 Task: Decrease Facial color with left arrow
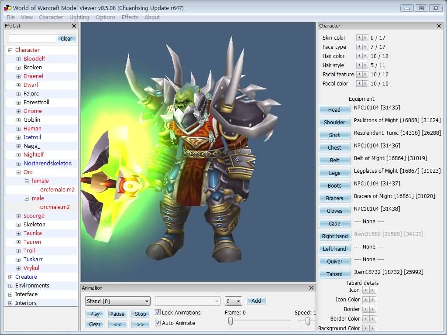click(x=359, y=83)
